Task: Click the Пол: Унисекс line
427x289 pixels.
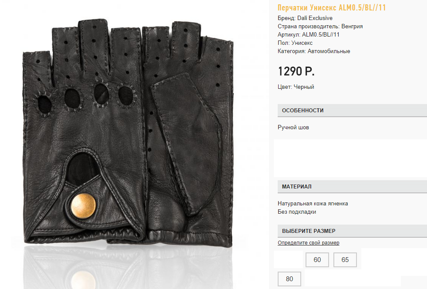Action: [x=295, y=43]
